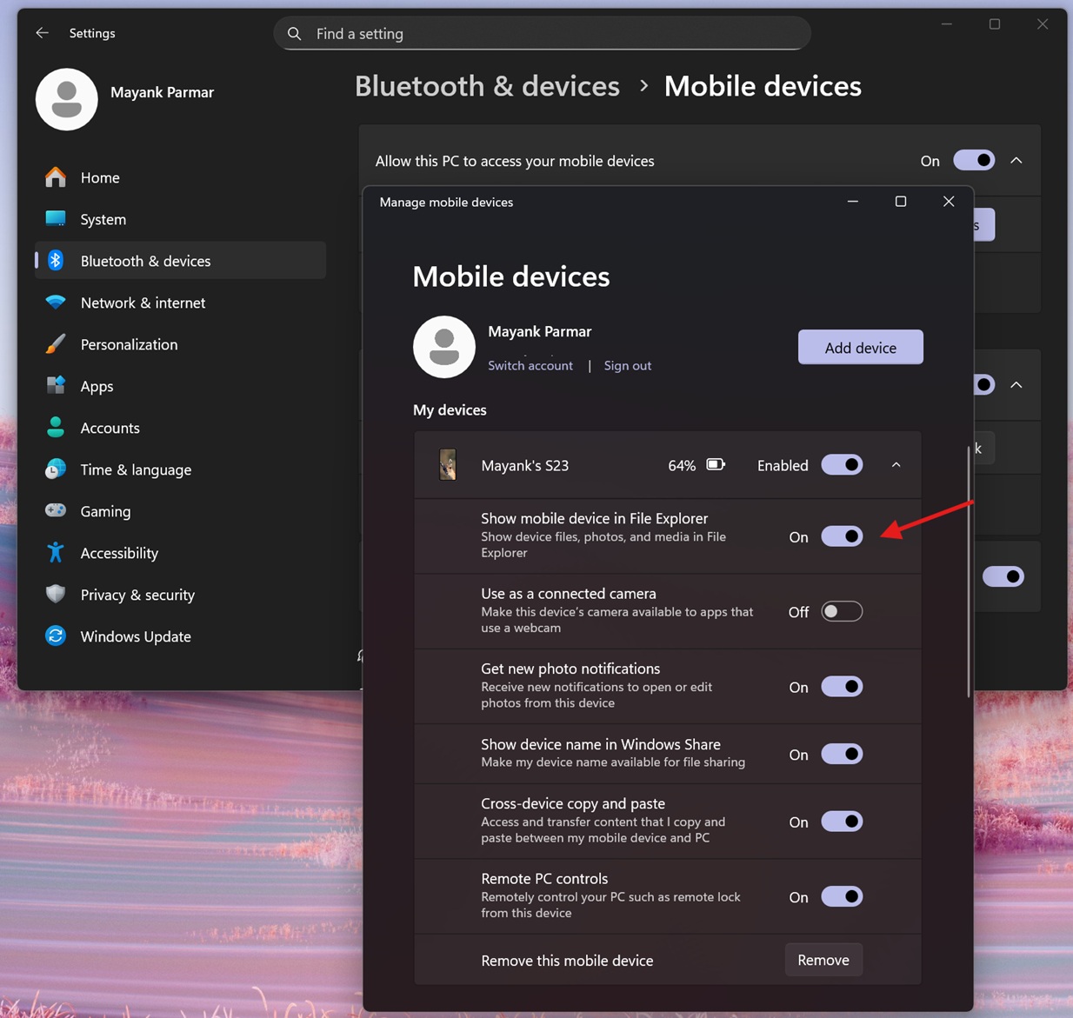
Task: Click the back arrow in Settings
Action: 42,32
